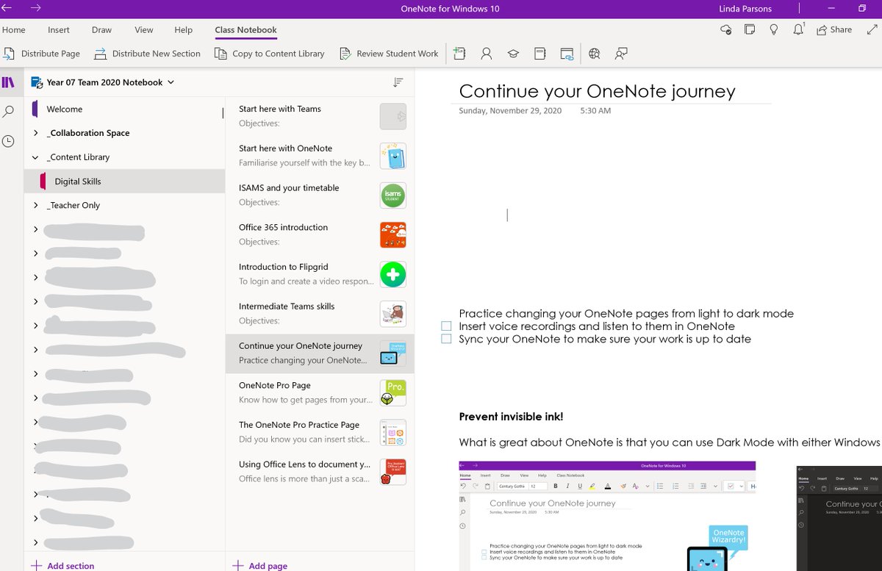Click the Distribute New Section icon

(100, 54)
